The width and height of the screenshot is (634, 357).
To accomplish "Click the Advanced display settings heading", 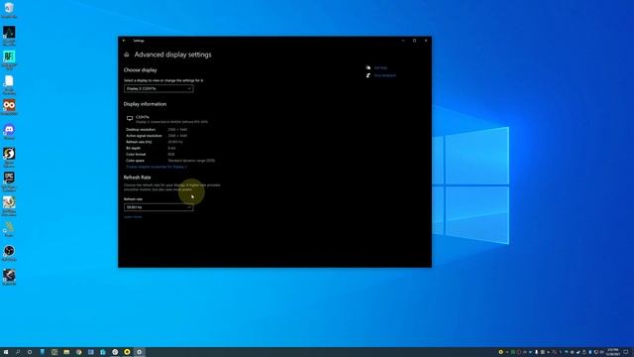I will tap(172, 55).
